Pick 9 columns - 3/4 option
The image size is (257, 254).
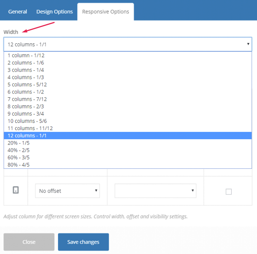click(x=26, y=114)
